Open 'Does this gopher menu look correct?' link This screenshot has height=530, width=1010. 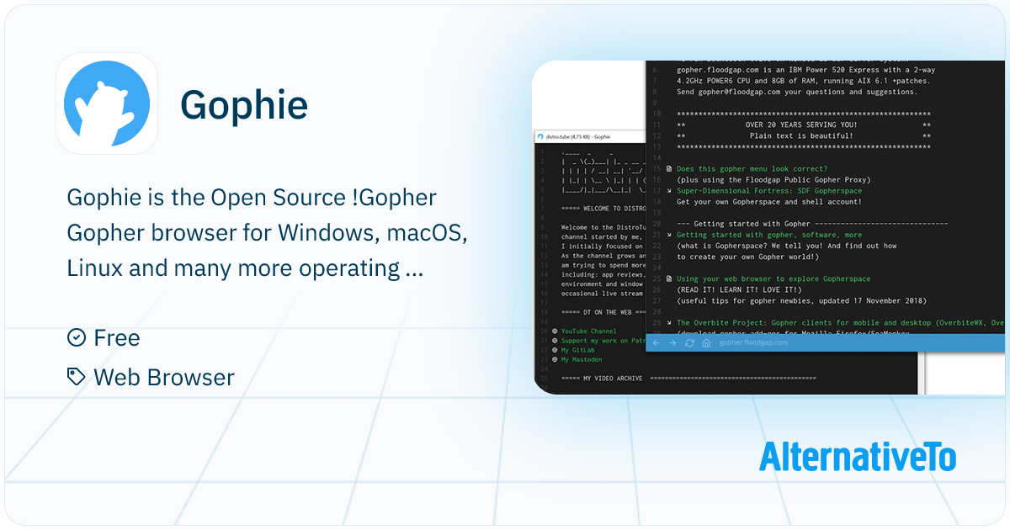tap(752, 169)
